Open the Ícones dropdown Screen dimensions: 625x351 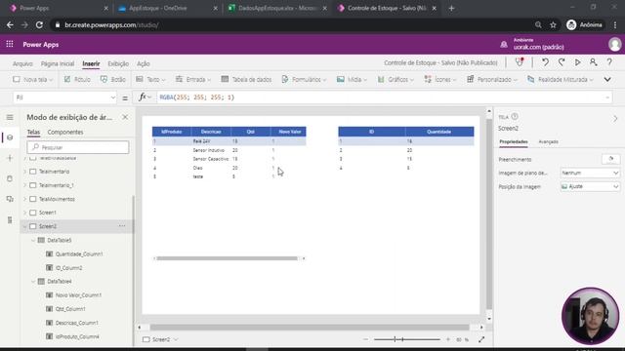(440, 80)
